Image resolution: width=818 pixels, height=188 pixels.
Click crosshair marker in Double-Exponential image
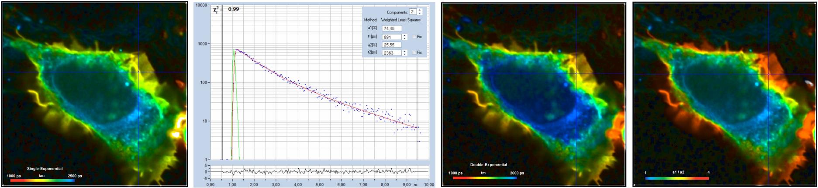coord(576,73)
